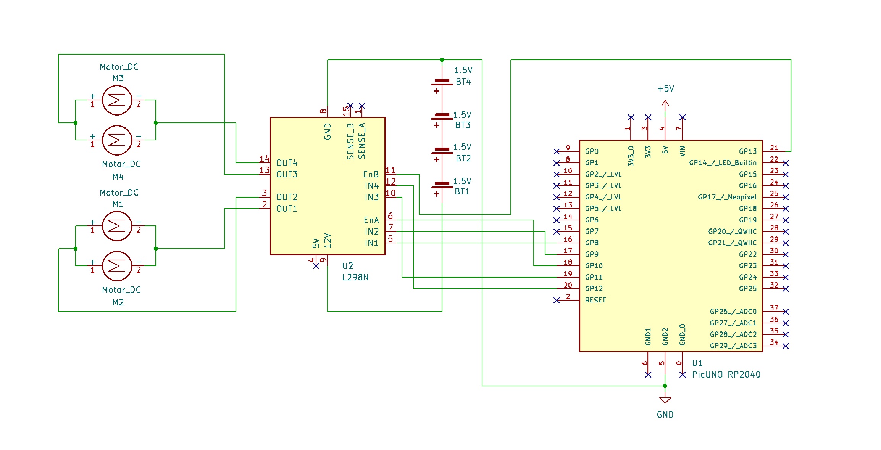Click the PicUNO RP2040 label
Viewport: 881px width, 450px height.
[726, 374]
